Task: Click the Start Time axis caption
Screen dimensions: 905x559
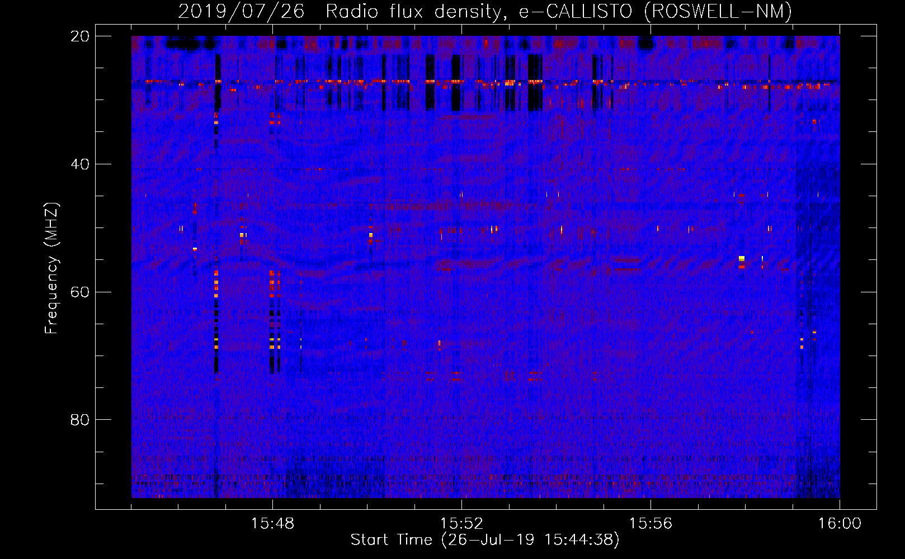Action: pyautogui.click(x=485, y=540)
